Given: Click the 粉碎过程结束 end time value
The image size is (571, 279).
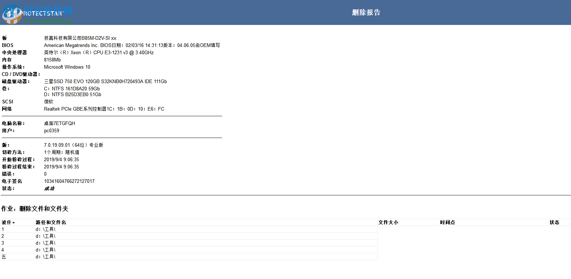Looking at the screenshot, I should pos(61,167).
